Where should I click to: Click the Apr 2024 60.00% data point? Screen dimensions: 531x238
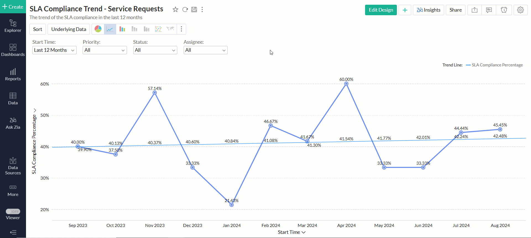346,84
